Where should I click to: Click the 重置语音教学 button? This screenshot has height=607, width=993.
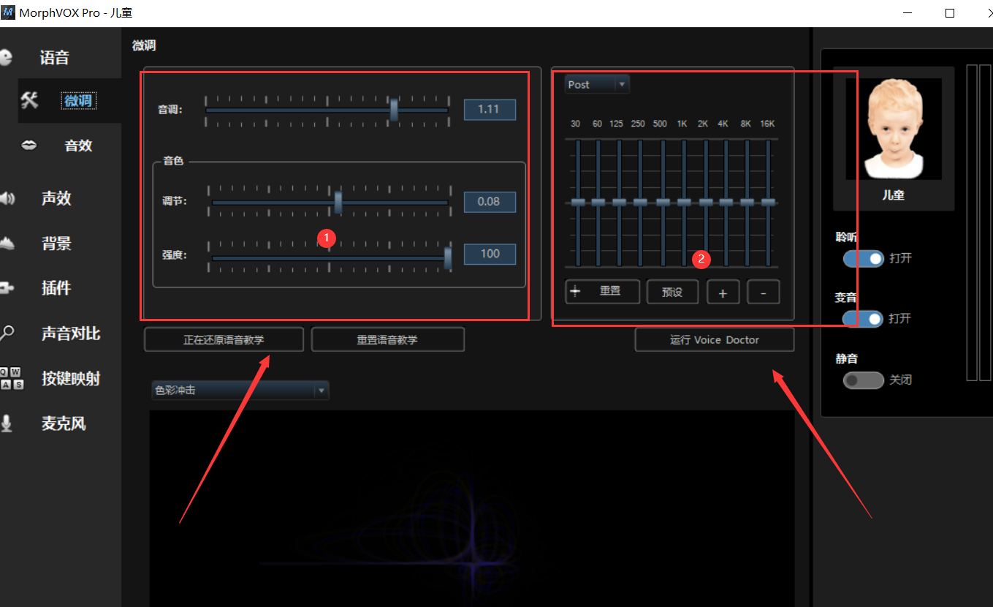click(x=387, y=340)
